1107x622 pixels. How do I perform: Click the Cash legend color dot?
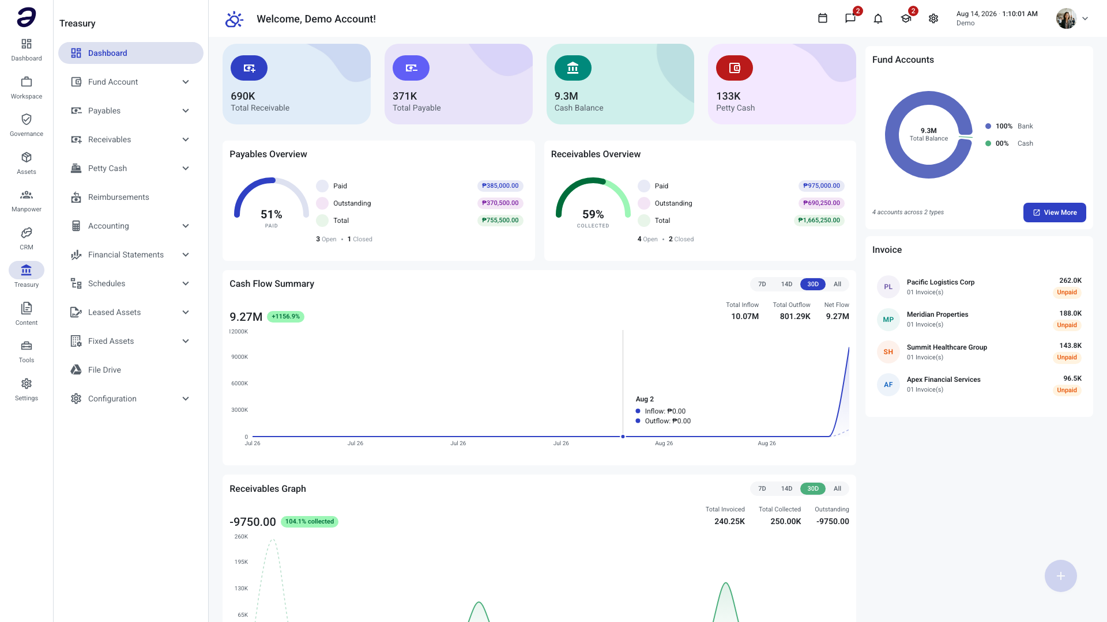click(x=988, y=143)
